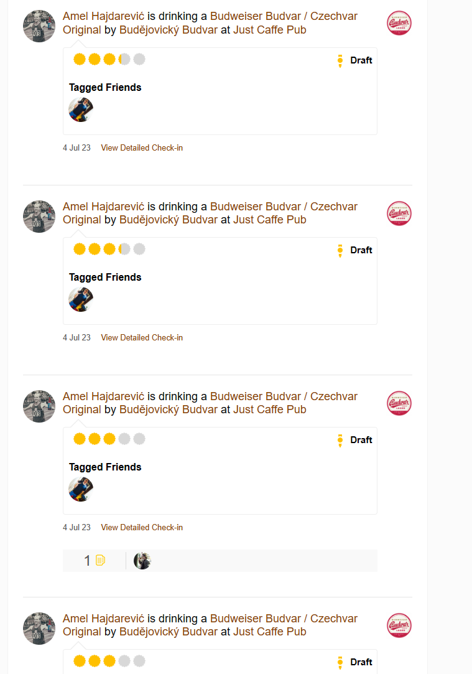The height and width of the screenshot is (674, 472).
Task: Click the Draft serving icon in the third check-in
Action: (x=340, y=440)
